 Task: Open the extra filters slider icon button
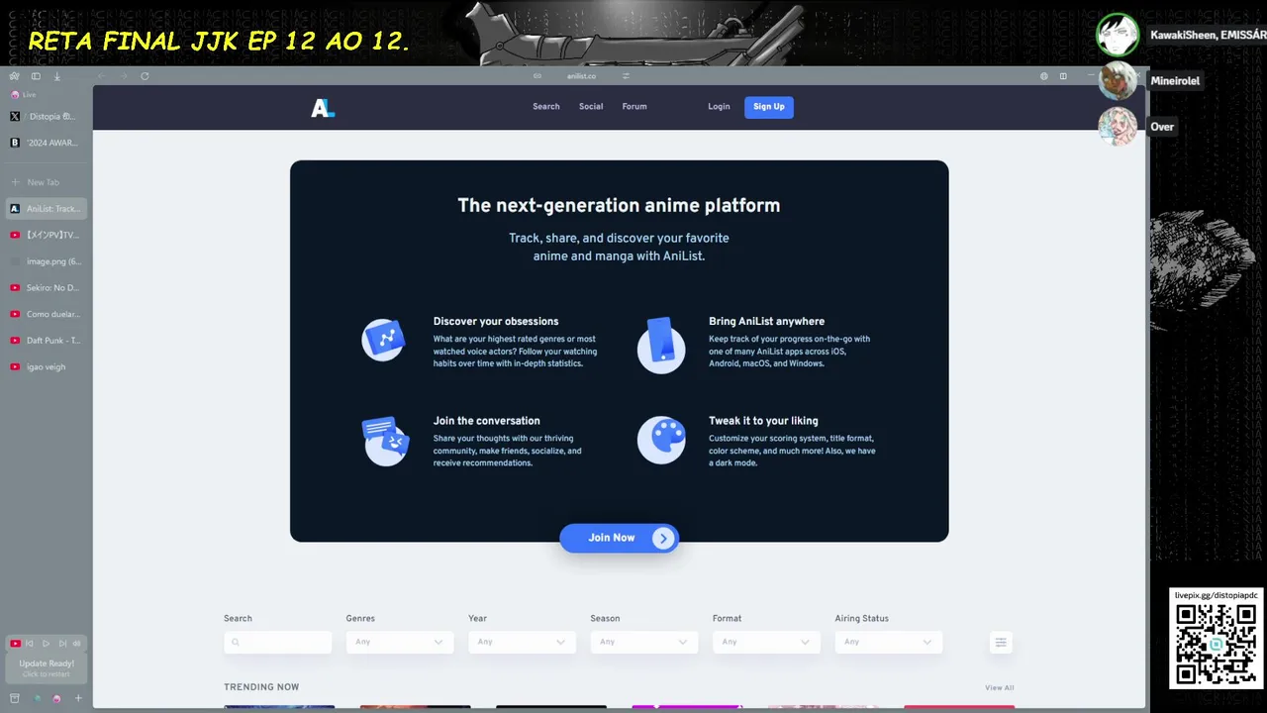[1001, 643]
